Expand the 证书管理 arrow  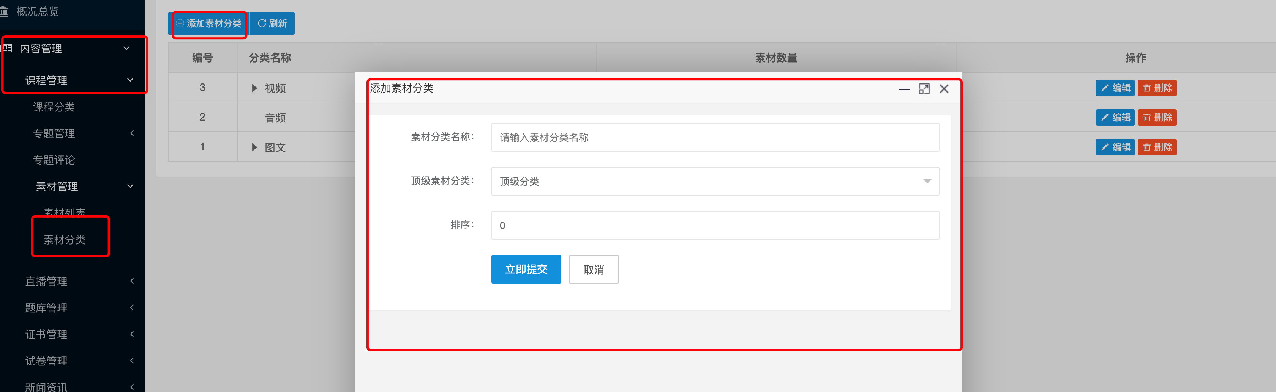[x=132, y=334]
